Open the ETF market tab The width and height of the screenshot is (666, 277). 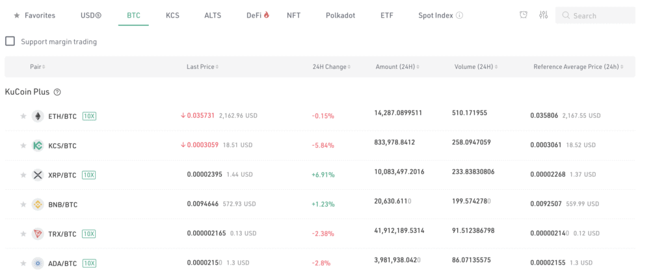[387, 16]
